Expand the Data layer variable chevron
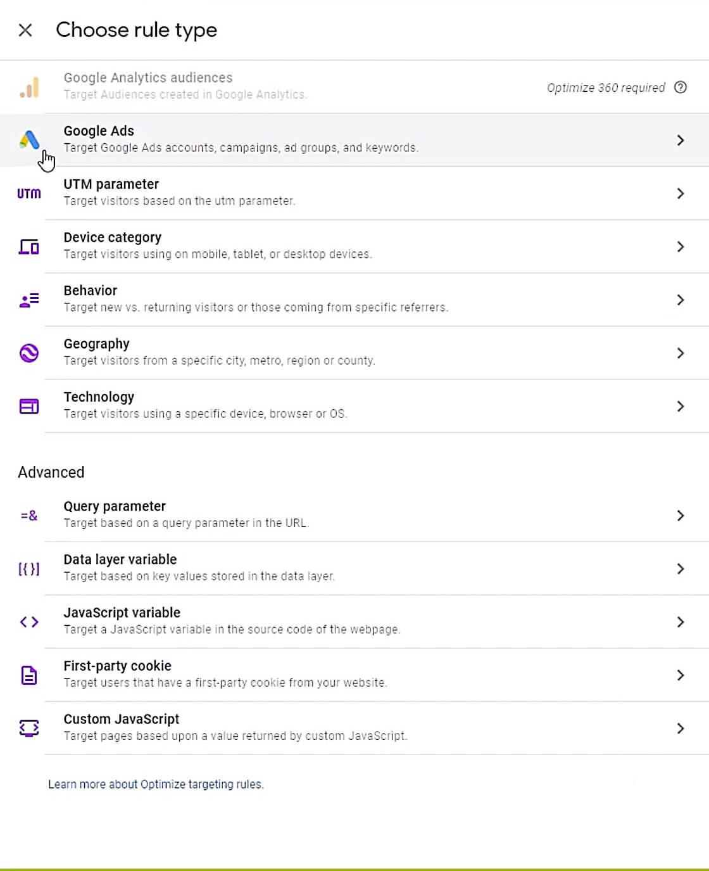709x871 pixels. (681, 569)
